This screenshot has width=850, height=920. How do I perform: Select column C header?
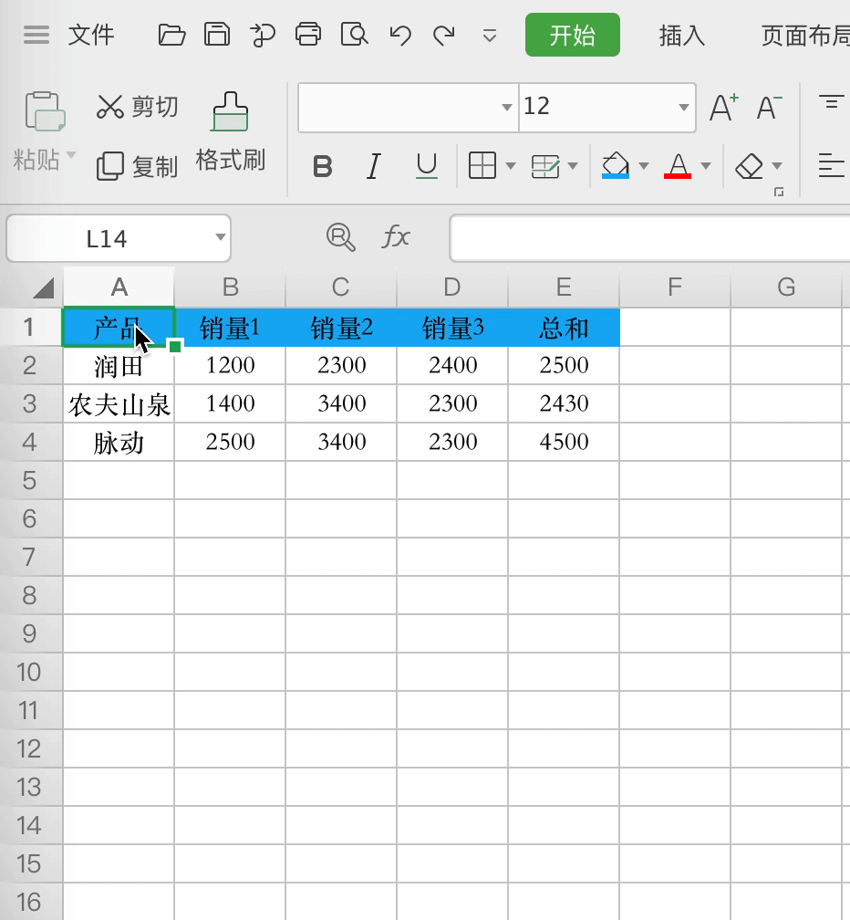[340, 287]
